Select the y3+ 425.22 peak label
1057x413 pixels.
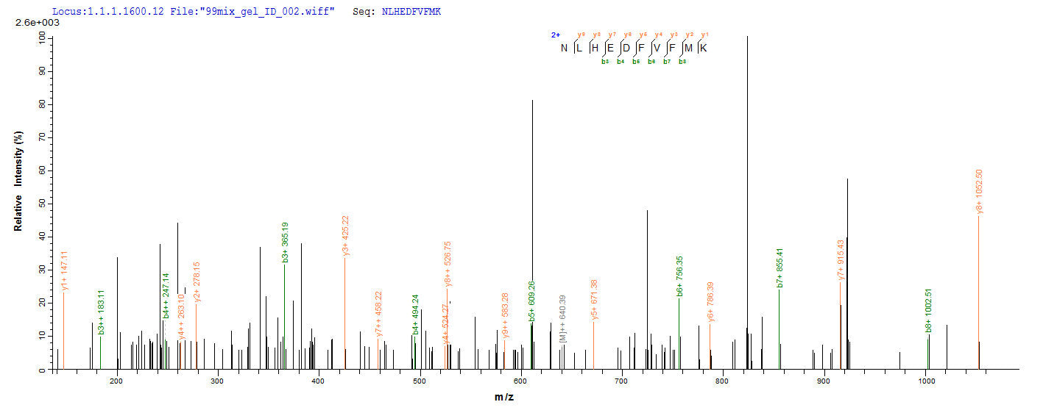(x=346, y=235)
